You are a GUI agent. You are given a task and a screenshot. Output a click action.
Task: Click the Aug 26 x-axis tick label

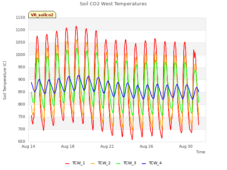point(146,146)
